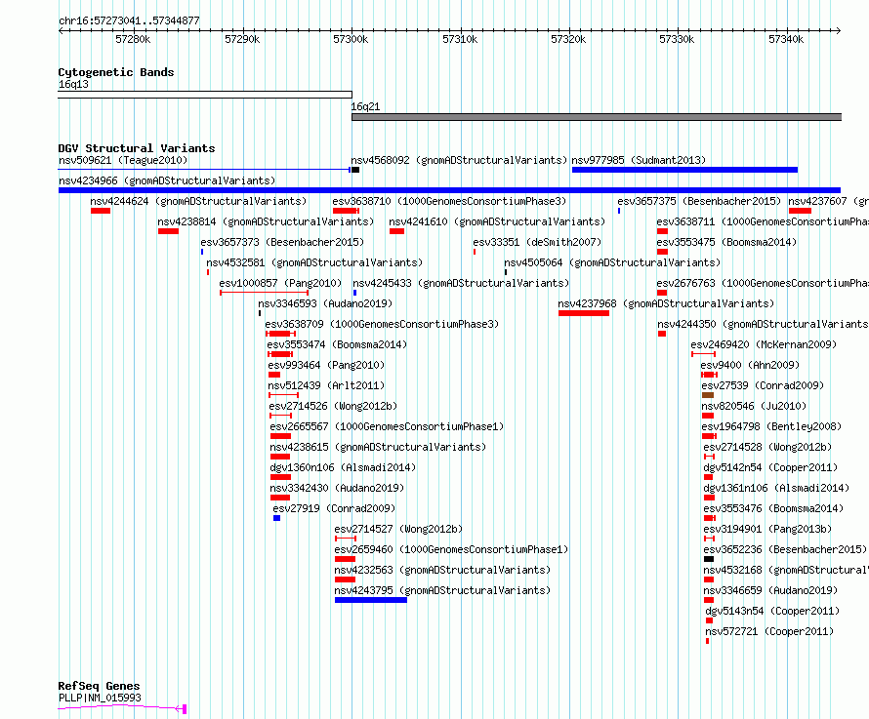
Task: Select esv3657375 (Besenbacher2015) label
Action: coord(699,201)
